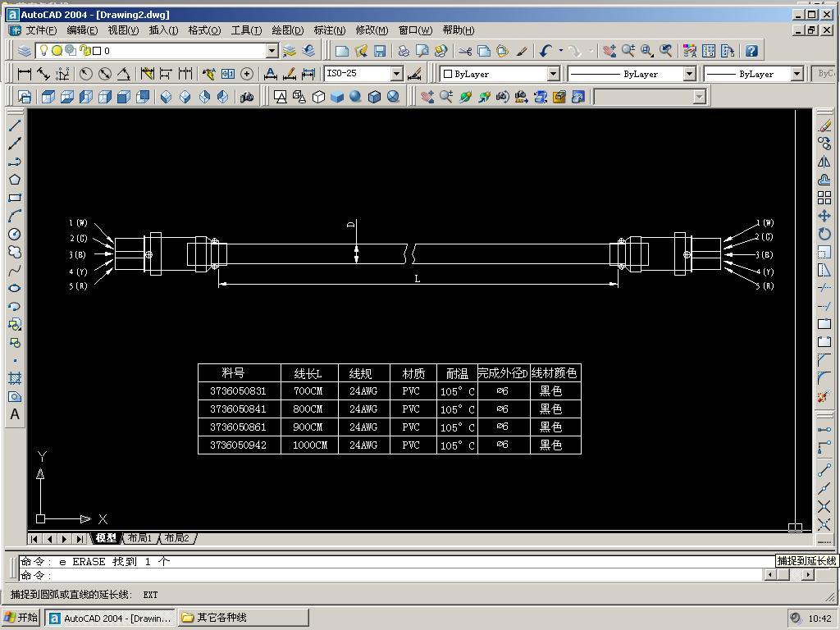Click the Save drawing icon
The height and width of the screenshot is (630, 840).
pyautogui.click(x=380, y=51)
